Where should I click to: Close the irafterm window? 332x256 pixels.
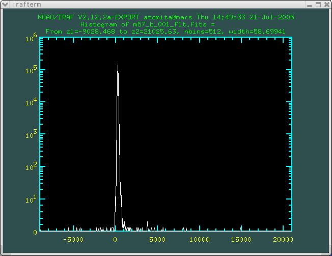coord(327,5)
